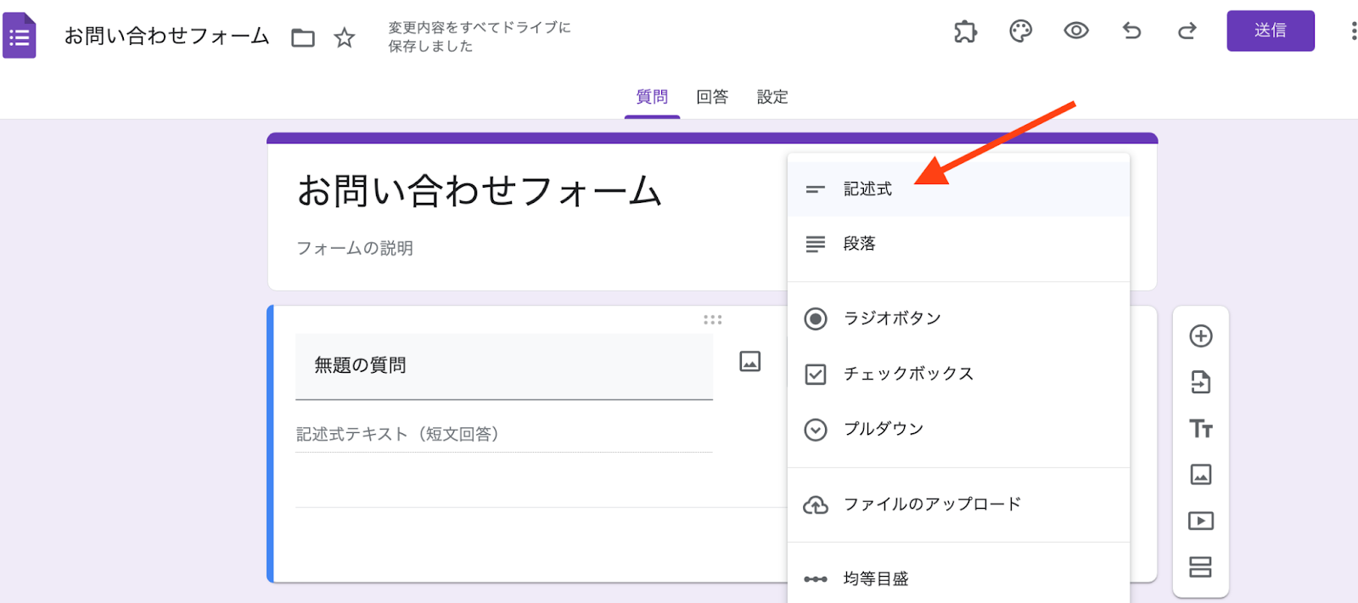Select ファイルのアップロード question type
The height and width of the screenshot is (603, 1358).
958,504
